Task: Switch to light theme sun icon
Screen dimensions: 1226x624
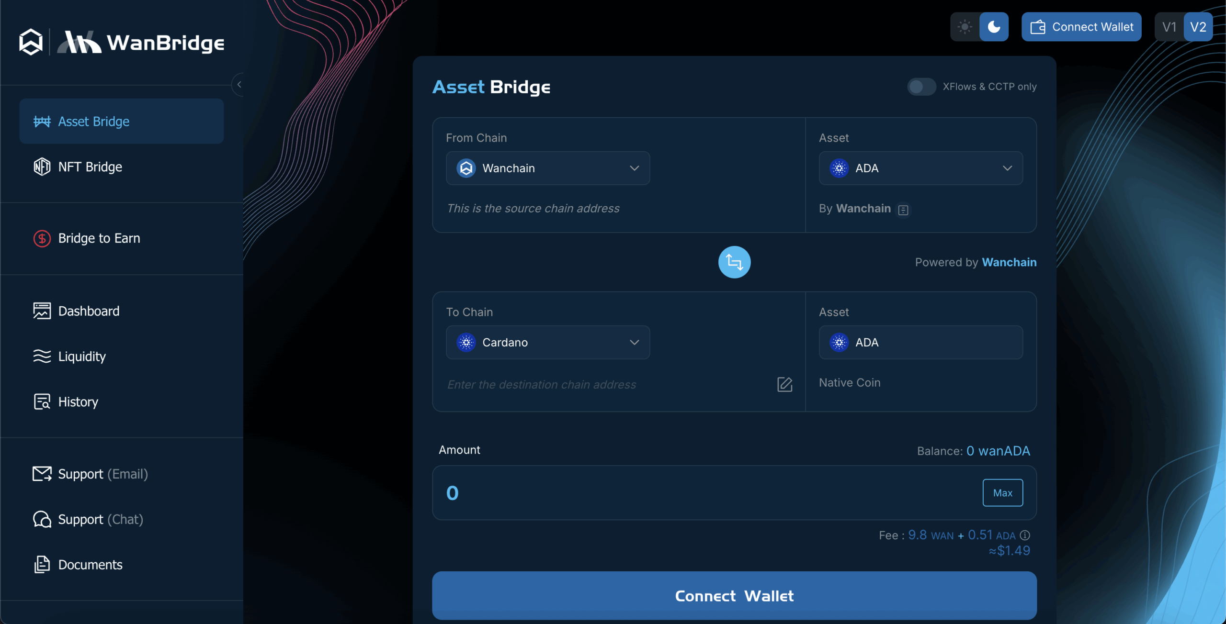Action: coord(965,27)
